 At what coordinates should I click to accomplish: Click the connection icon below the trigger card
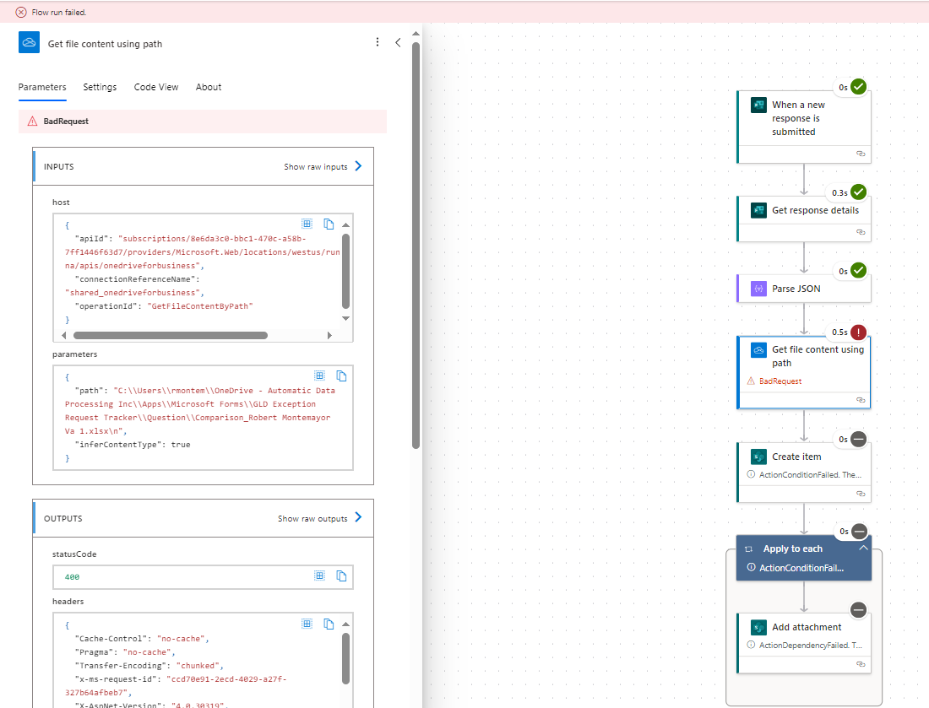(x=861, y=154)
